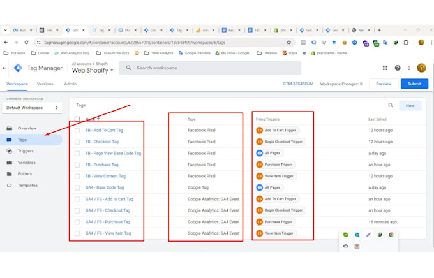
Task: Bookmark page with the star icon
Action: tap(288, 42)
